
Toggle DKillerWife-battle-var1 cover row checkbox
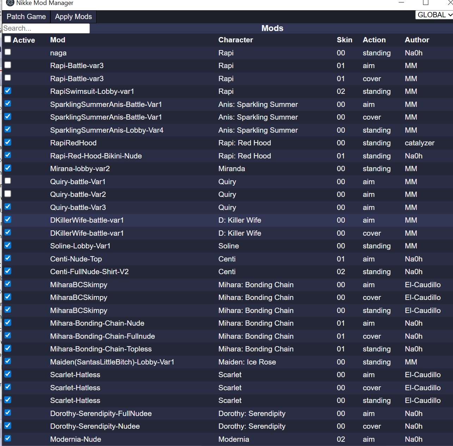[8, 233]
